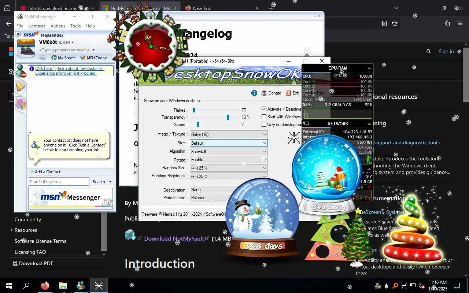The image size is (469, 293).
Task: Open the Random Brightness dropdown
Action: [x=229, y=176]
